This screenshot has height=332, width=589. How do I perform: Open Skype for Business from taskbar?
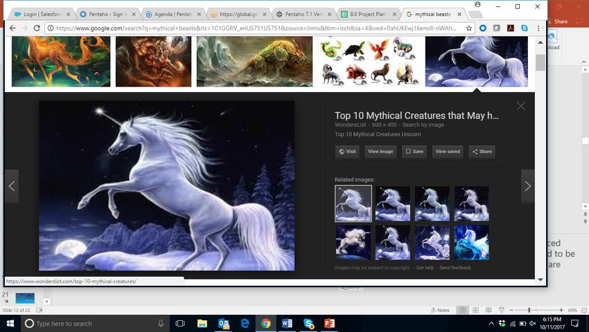pyautogui.click(x=308, y=324)
